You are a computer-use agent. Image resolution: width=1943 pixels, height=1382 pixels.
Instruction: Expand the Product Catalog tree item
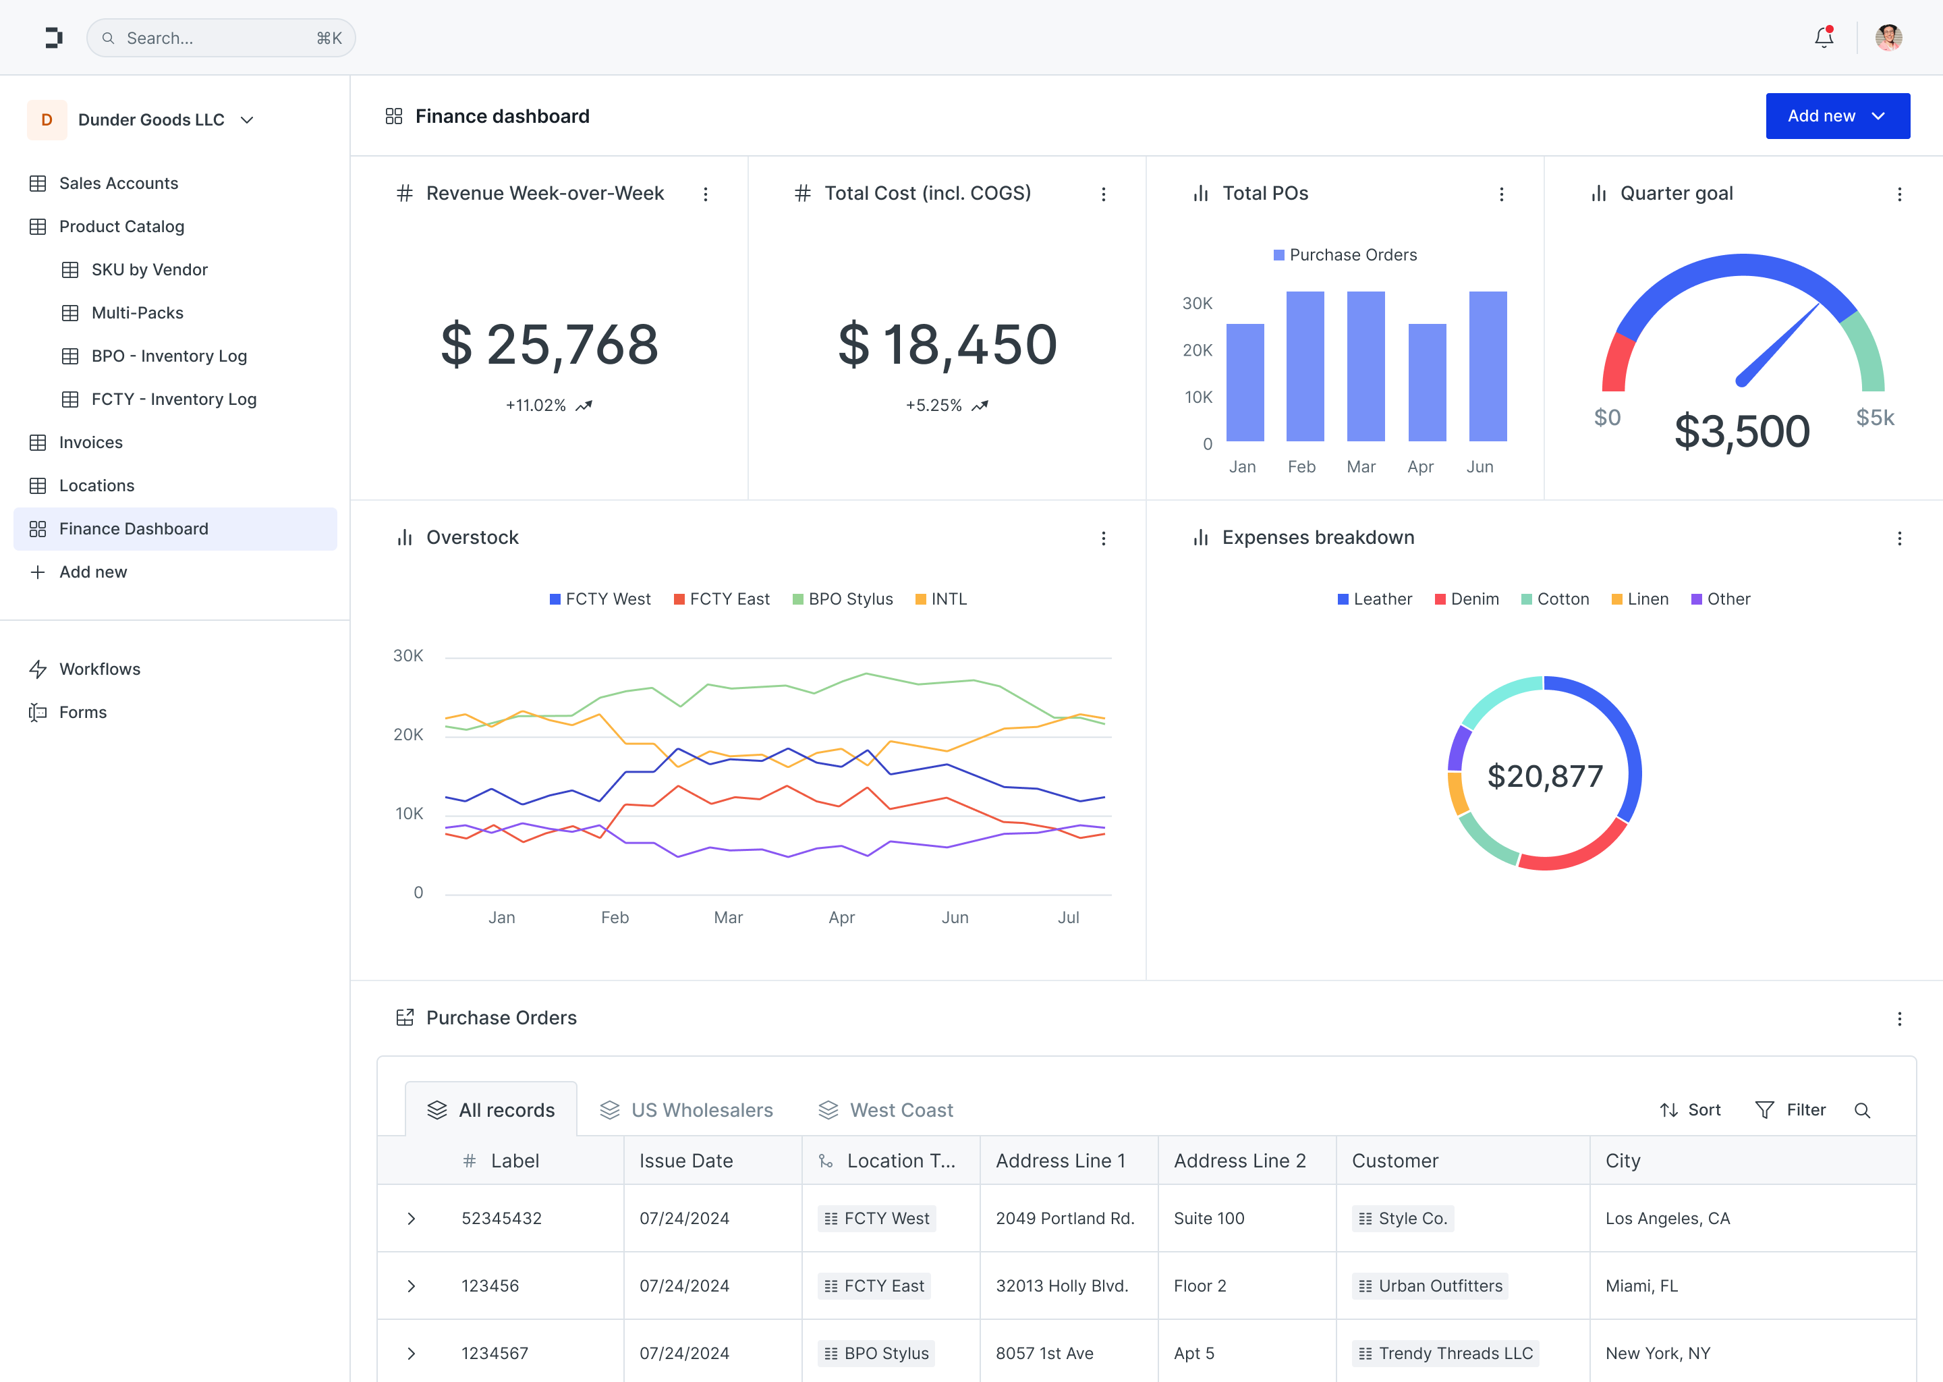123,226
